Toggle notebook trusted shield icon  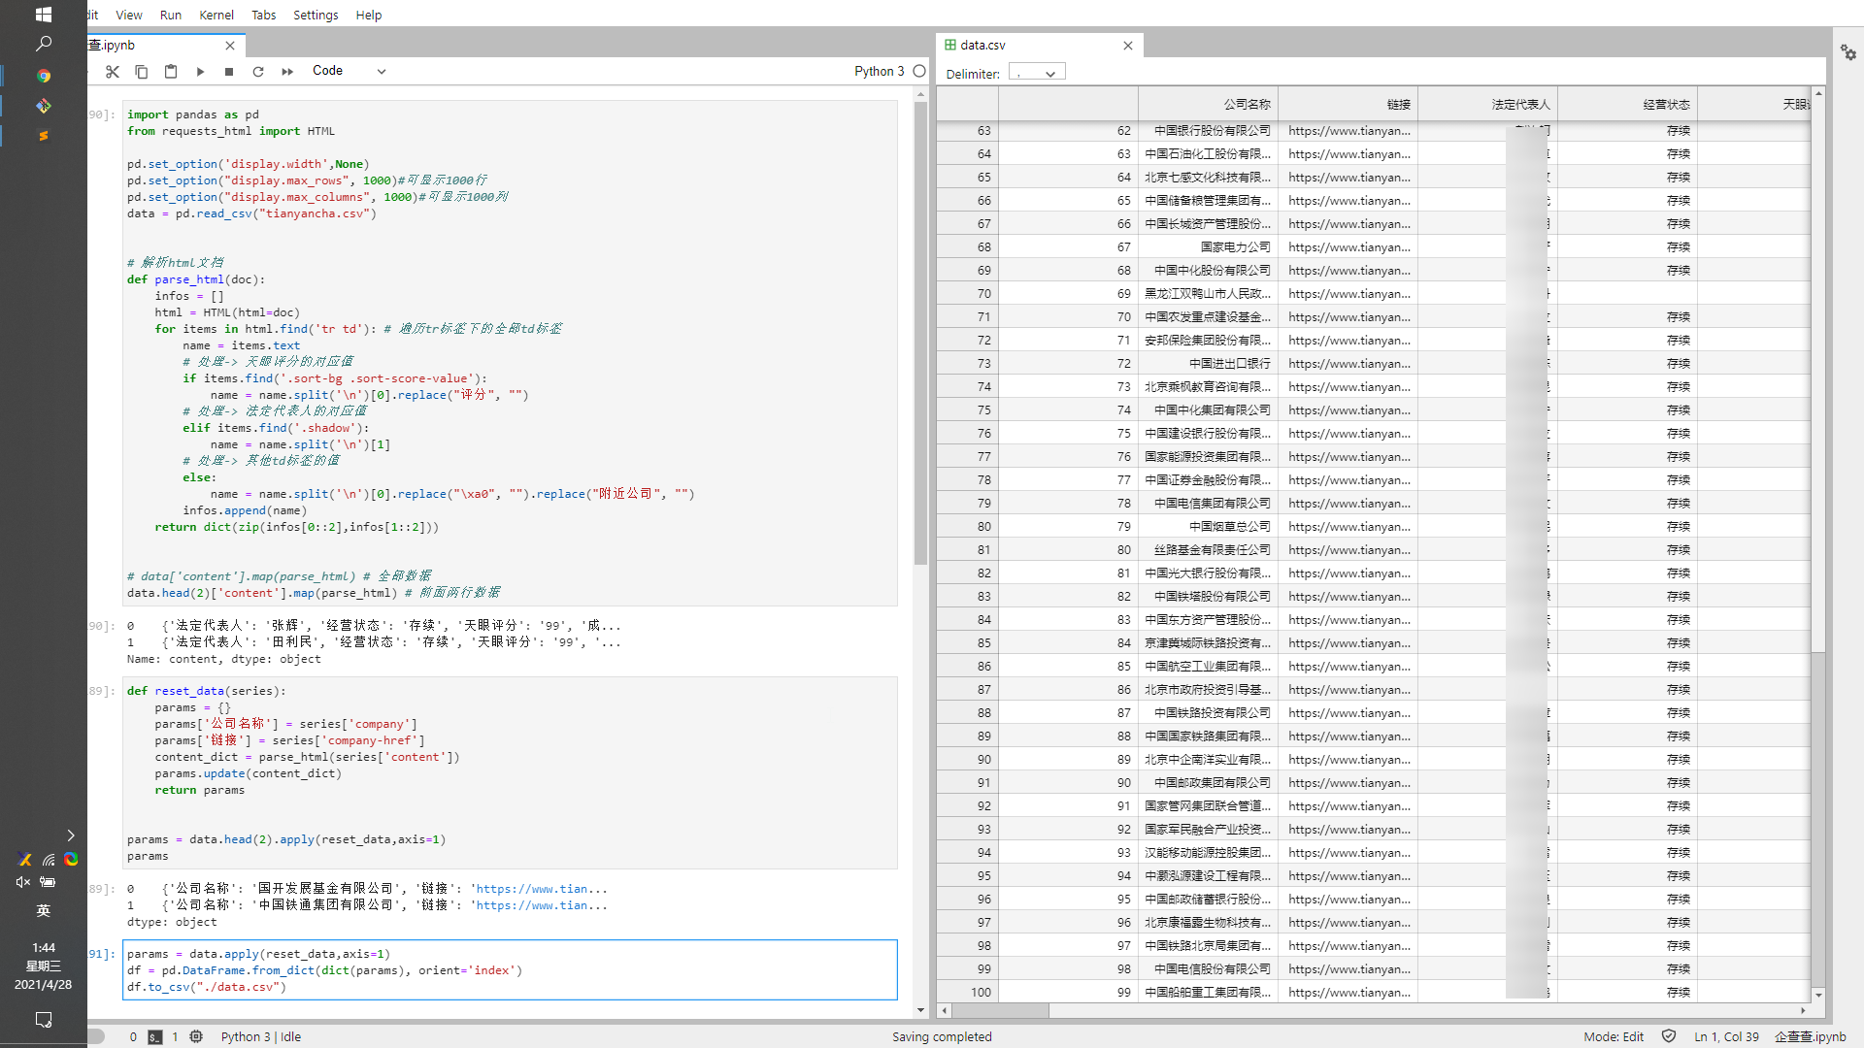coord(1669,1036)
